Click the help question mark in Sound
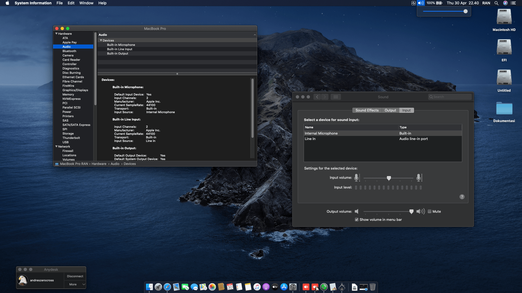This screenshot has width=522, height=293. [462, 197]
